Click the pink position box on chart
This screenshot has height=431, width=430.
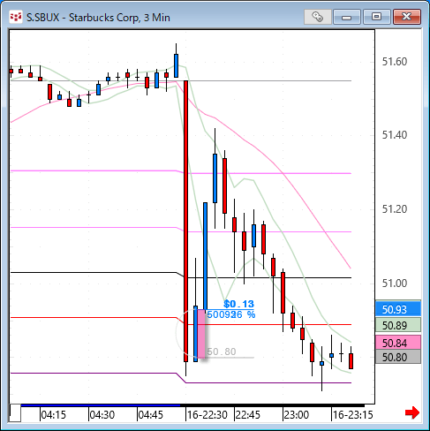[x=201, y=334]
